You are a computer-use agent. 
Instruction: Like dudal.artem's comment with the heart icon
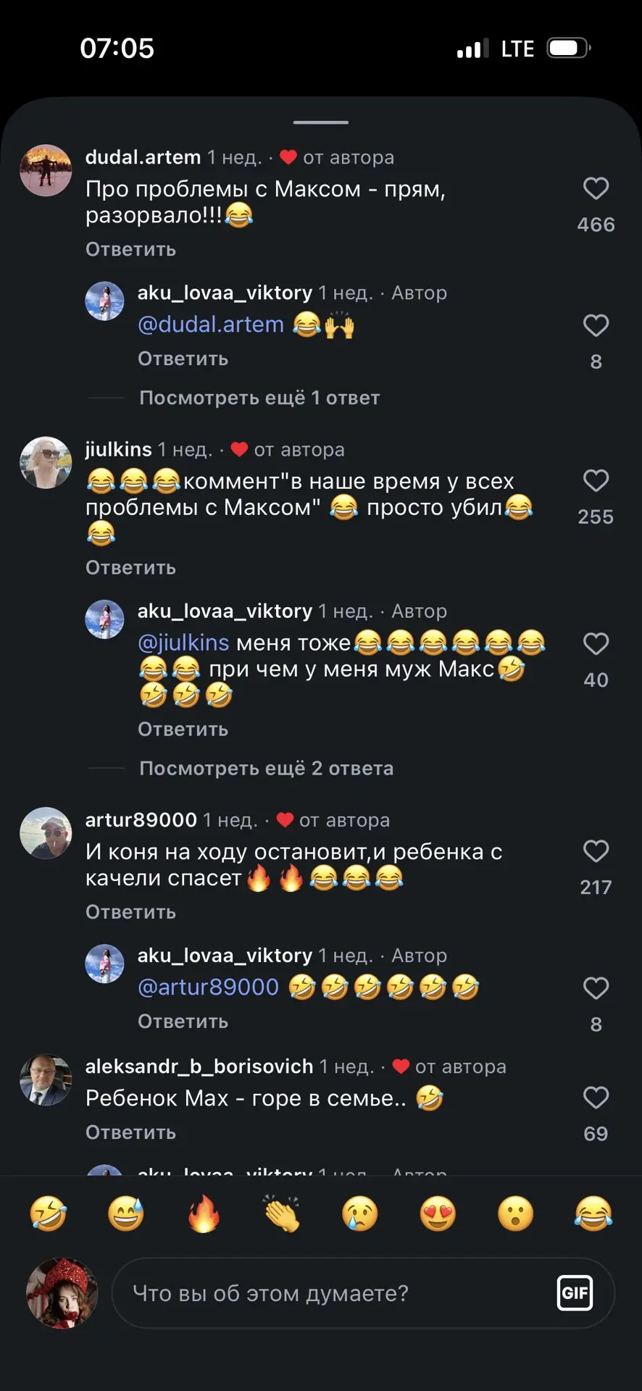tap(596, 188)
